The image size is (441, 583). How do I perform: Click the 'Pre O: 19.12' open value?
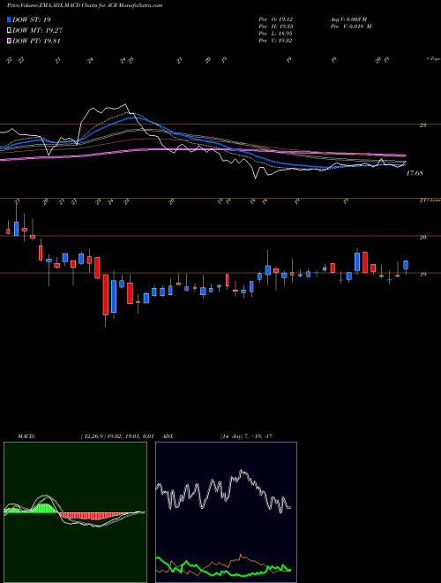(x=275, y=19)
